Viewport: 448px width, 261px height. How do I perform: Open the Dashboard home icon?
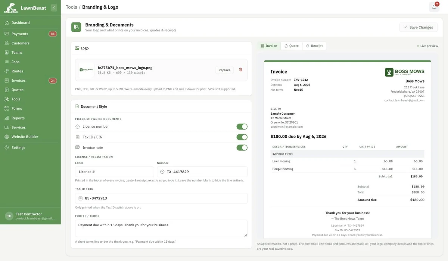(x=7, y=23)
